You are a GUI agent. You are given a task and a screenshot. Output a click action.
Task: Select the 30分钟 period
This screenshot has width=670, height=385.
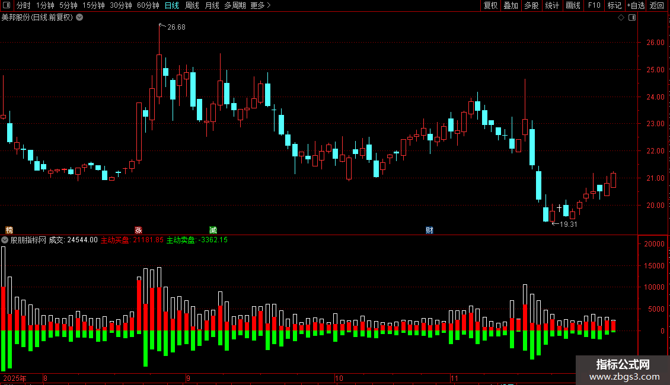(x=121, y=5)
